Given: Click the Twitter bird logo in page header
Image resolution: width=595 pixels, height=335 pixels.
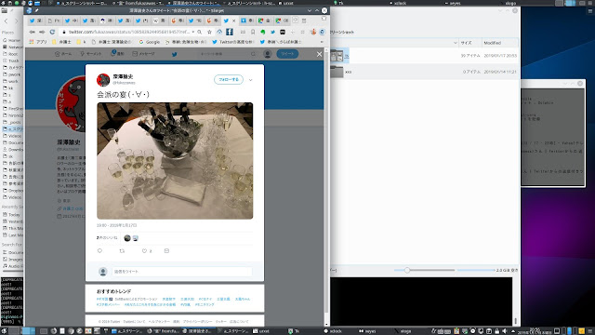Looking at the screenshot, I should tap(174, 54).
